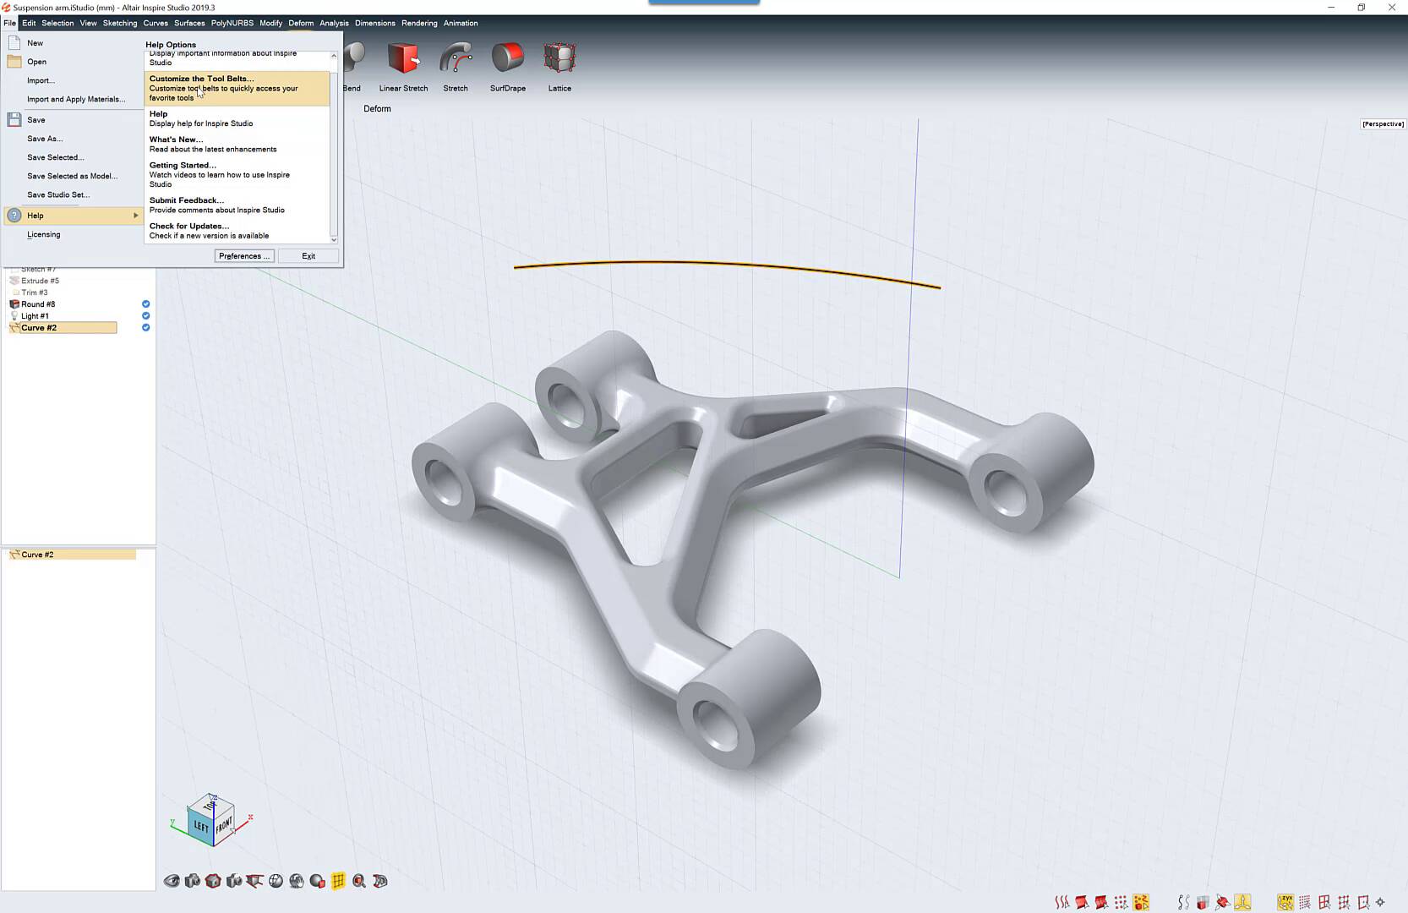
Task: Toggle visibility check for Light #1
Action: (145, 316)
